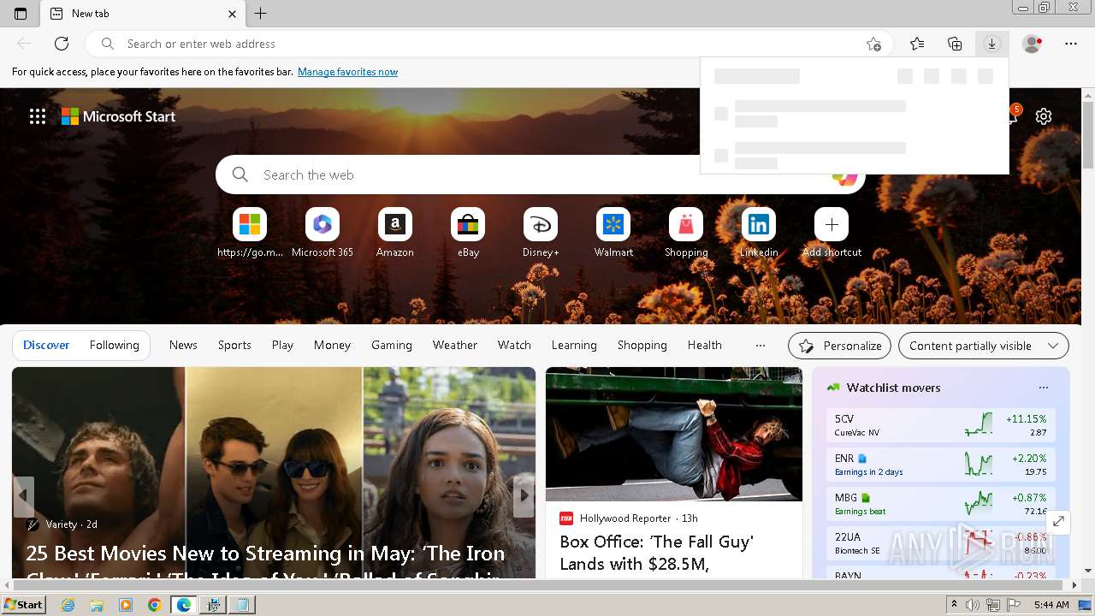The image size is (1095, 616).
Task: Open the Walmart shortcut
Action: coord(613,233)
